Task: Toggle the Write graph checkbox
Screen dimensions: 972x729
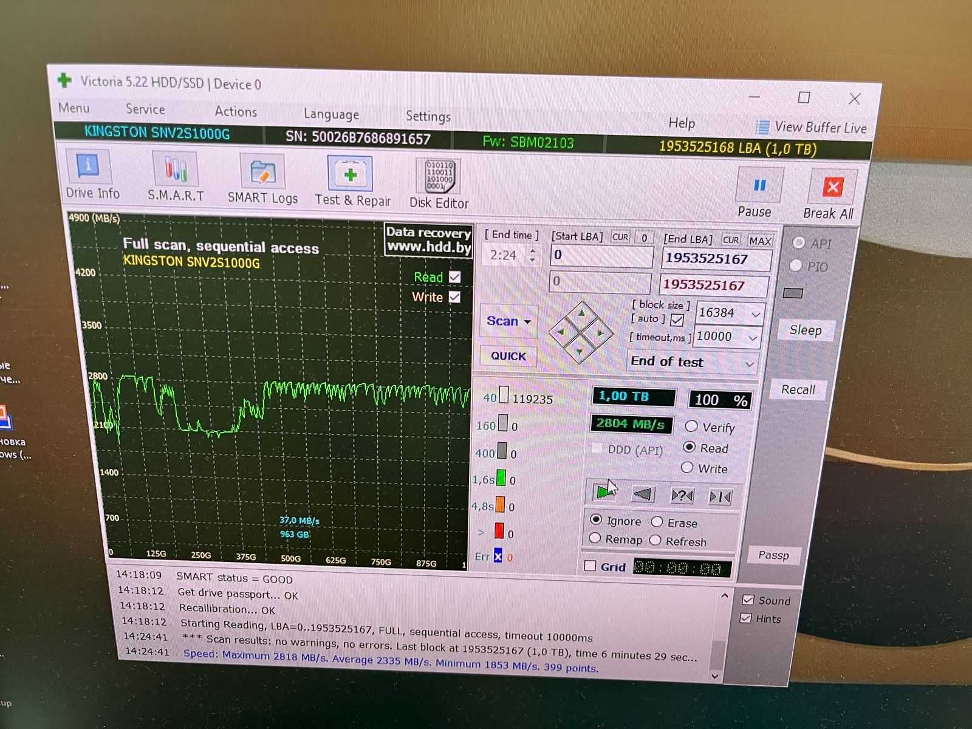Action: [x=454, y=297]
